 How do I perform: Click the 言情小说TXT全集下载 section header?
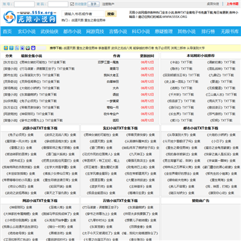coord(120,201)
